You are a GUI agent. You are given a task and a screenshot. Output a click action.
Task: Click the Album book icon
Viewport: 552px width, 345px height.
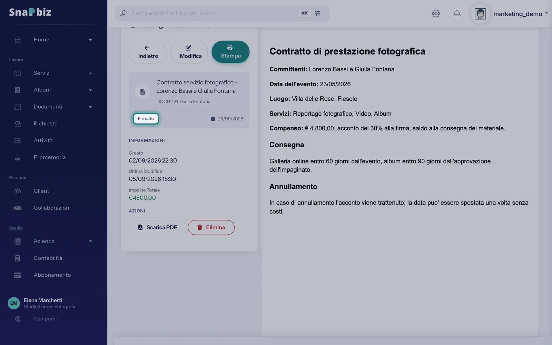coord(18,90)
